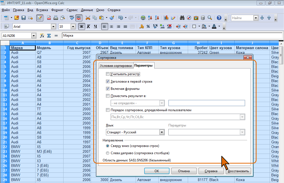
Task: Show Draw Functions pencil icon
Action: pos(173,18)
